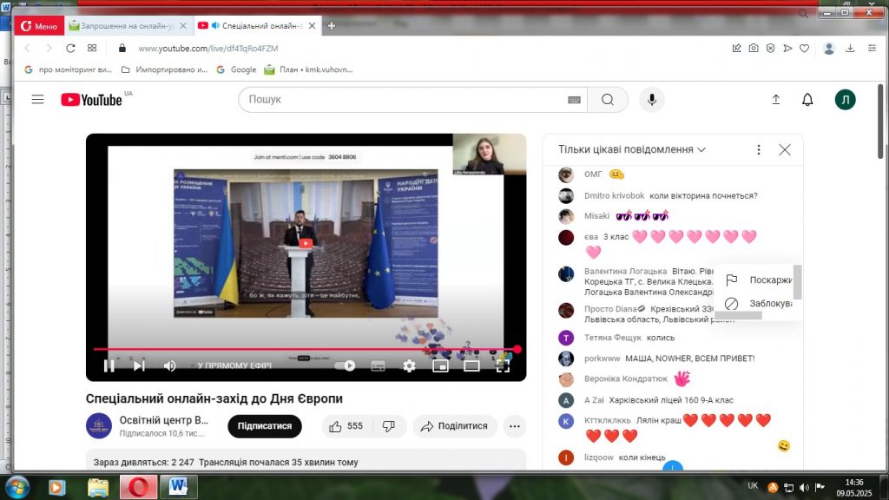The width and height of the screenshot is (889, 500).
Task: Dislike the video with thumbs down
Action: coord(388,426)
